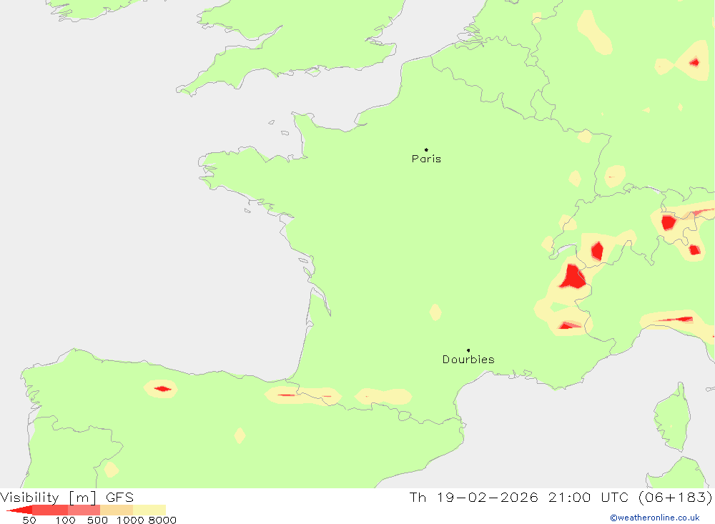715x524 pixels.
Task: Click the 21:00 UTC time label
Action: point(590,497)
